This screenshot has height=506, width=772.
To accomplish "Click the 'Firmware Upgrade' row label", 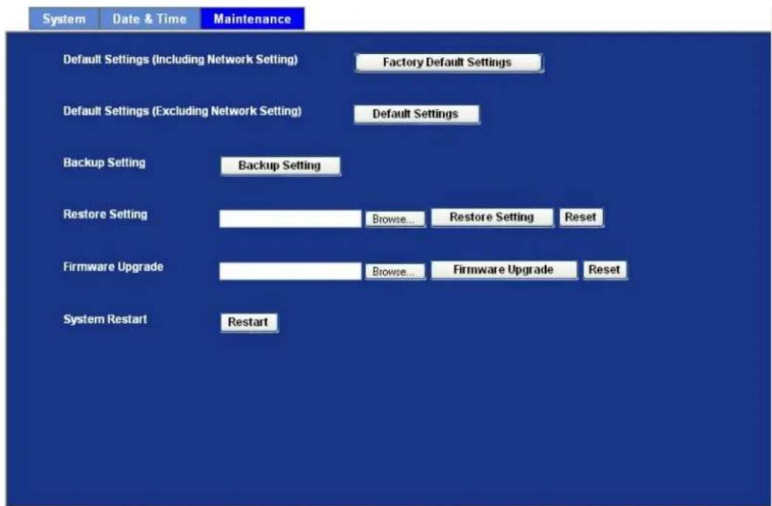I will [x=113, y=267].
